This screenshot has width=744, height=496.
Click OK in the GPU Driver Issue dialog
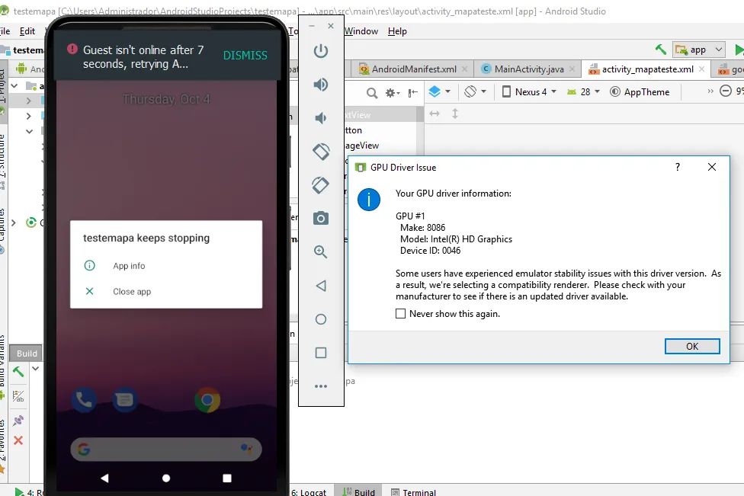tap(692, 346)
